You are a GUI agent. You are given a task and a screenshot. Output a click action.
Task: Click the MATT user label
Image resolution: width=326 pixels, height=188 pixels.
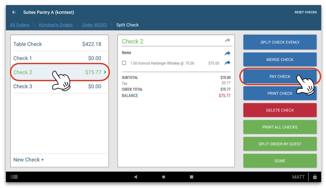coord(298,177)
